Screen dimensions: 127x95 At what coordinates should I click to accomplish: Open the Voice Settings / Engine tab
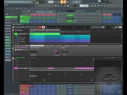point(37,46)
